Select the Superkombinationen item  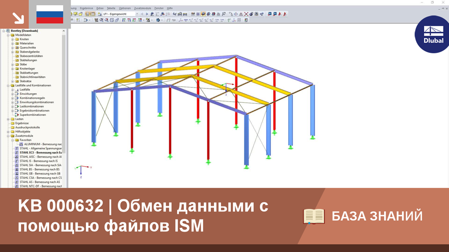click(x=32, y=115)
